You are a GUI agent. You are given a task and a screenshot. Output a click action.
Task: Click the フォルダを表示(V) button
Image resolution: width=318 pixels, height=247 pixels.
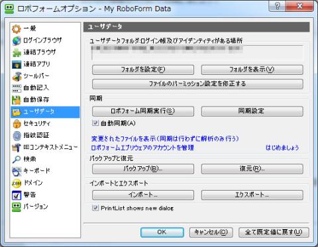(x=252, y=70)
